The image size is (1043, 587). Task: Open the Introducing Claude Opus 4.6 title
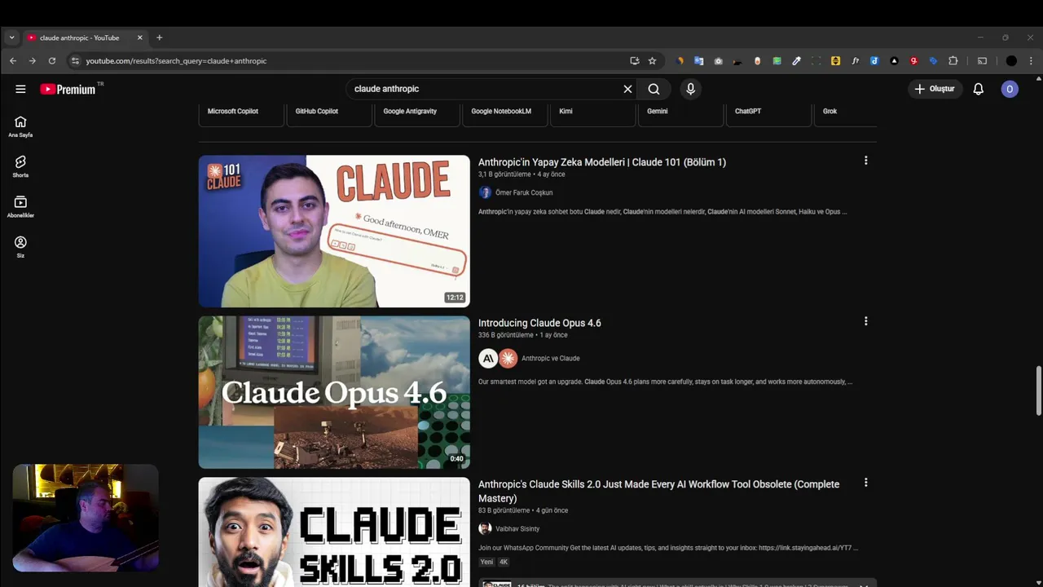click(x=539, y=323)
